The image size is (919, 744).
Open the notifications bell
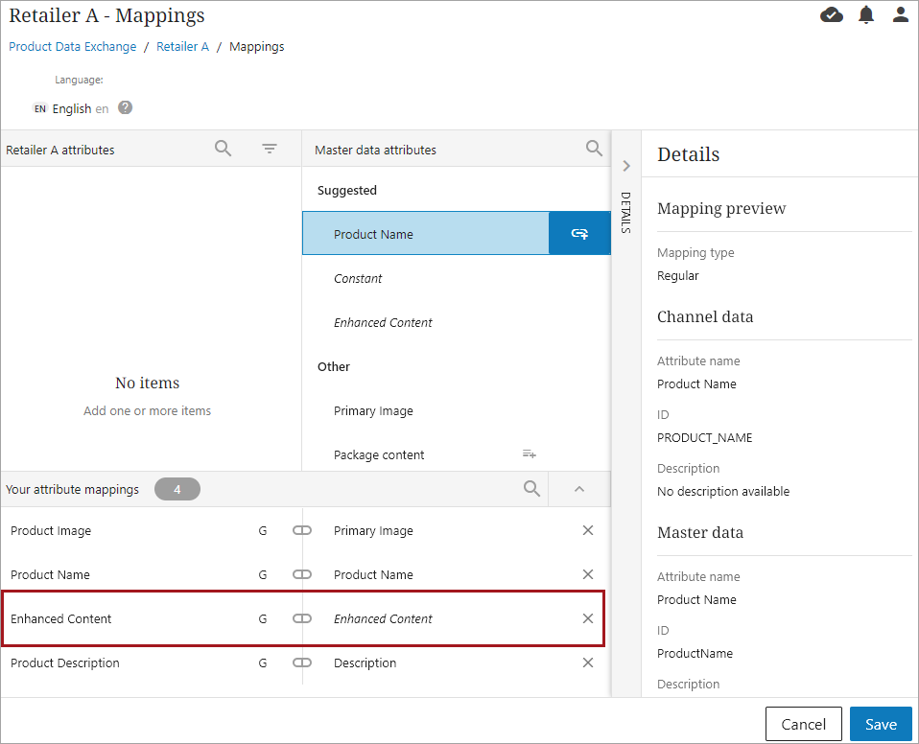coord(866,14)
